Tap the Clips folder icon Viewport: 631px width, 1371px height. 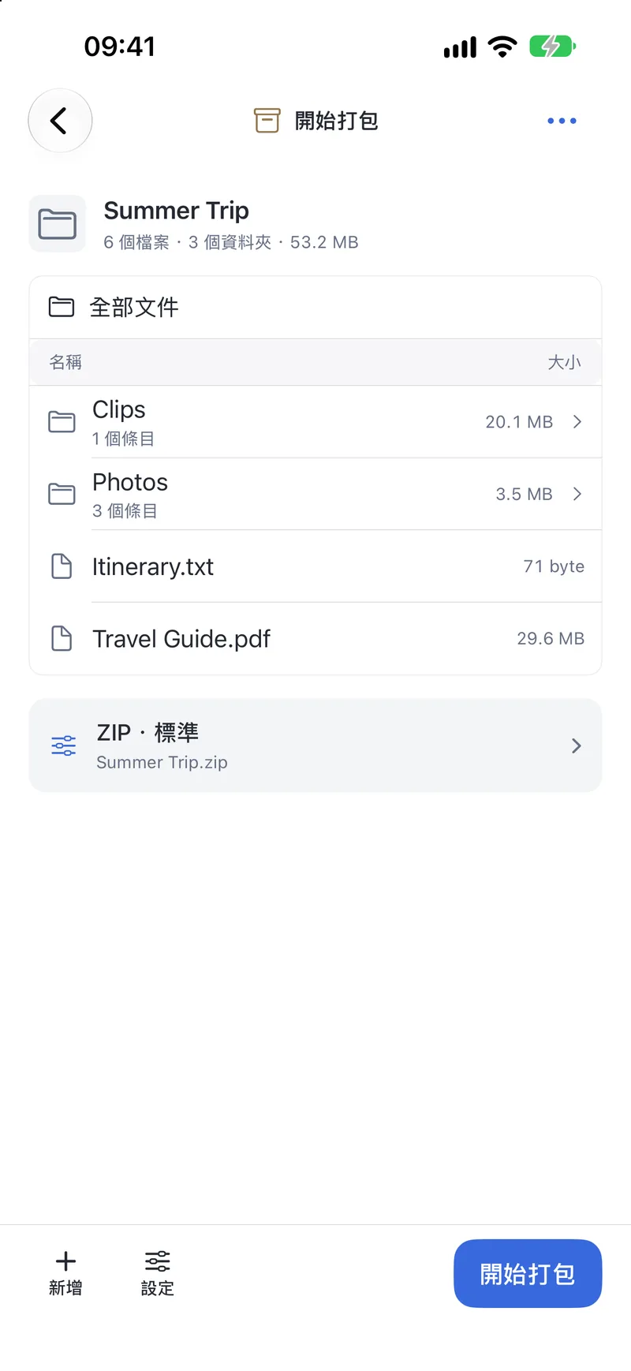(x=62, y=422)
